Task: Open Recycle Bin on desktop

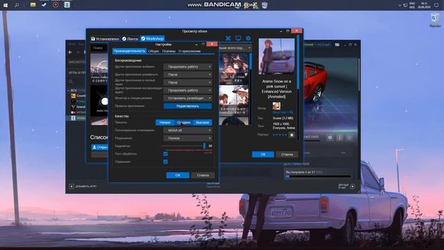Action: [435, 20]
